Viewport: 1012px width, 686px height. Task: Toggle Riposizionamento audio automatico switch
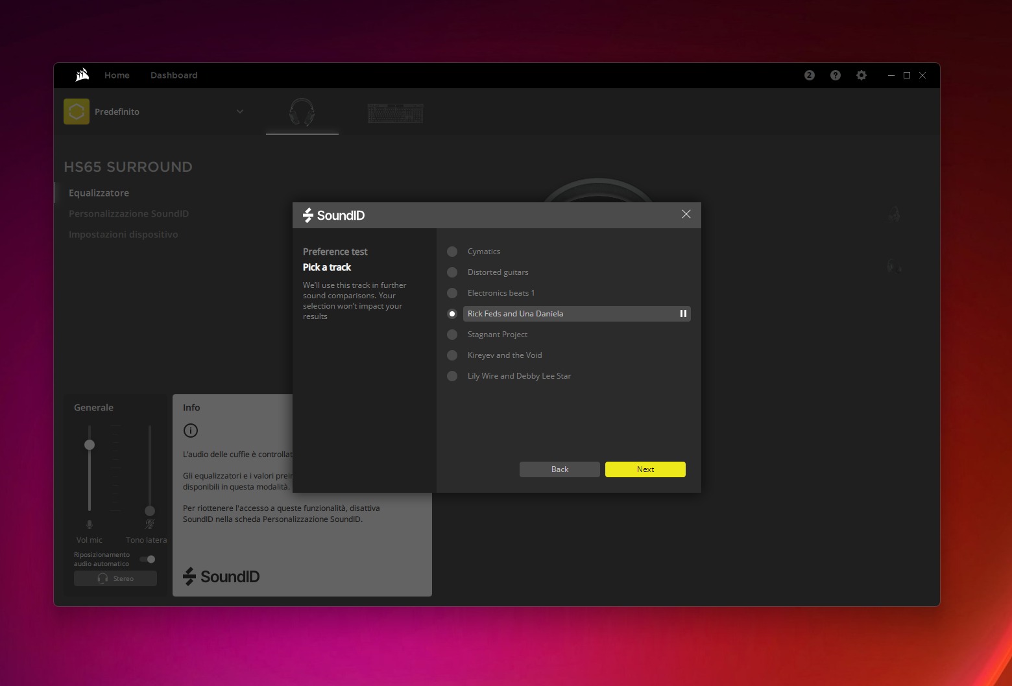[147, 559]
